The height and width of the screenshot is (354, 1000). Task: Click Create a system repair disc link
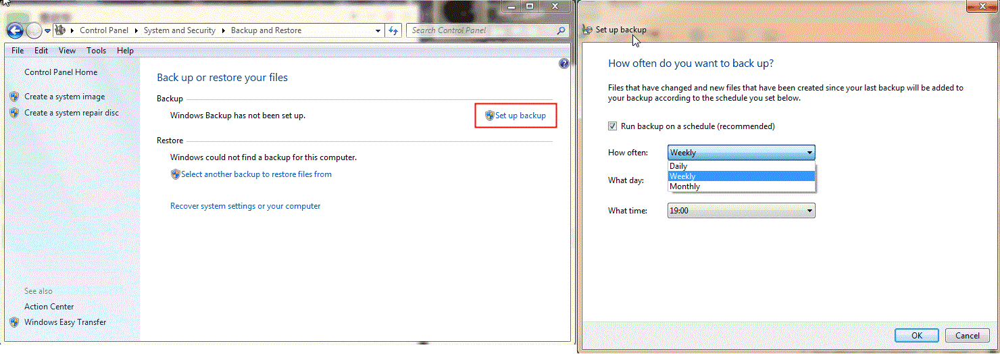tap(72, 113)
